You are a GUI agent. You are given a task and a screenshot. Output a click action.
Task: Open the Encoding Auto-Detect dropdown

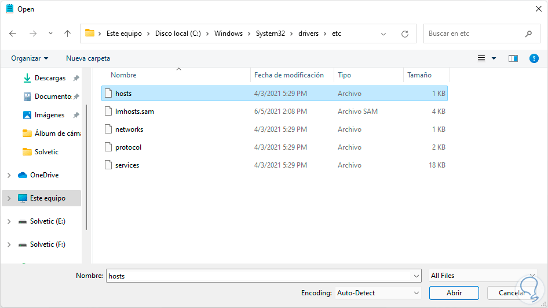378,293
